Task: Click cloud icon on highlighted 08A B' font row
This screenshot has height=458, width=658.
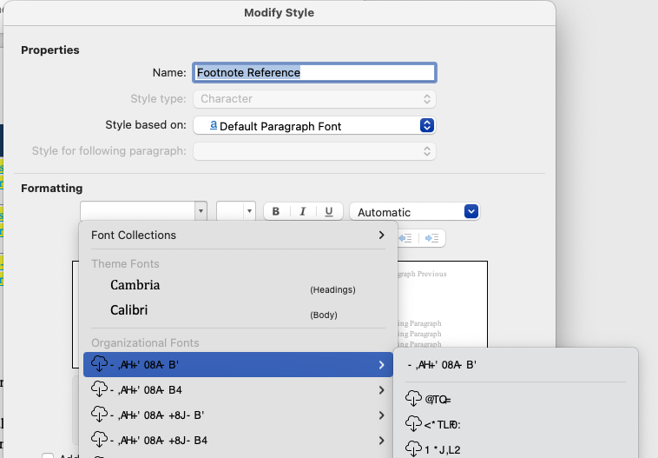Action: point(100,363)
